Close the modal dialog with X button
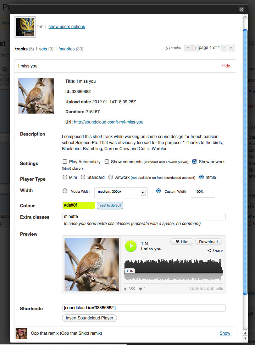 pyautogui.click(x=242, y=9)
